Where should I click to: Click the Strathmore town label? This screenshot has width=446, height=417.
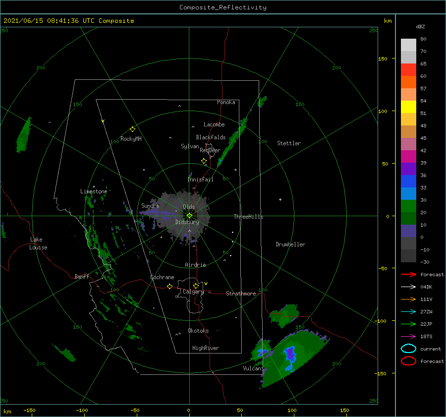click(x=241, y=294)
